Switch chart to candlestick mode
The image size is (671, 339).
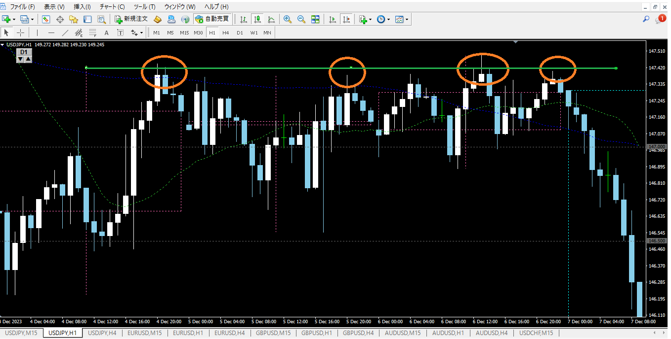tap(257, 19)
